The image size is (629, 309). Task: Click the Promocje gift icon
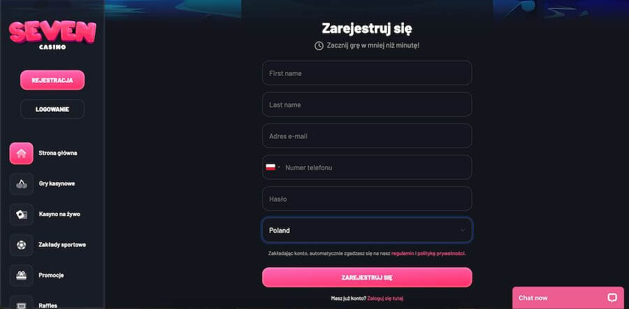(x=21, y=276)
